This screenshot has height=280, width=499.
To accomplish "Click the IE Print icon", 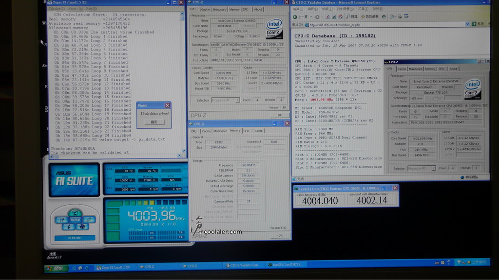I will tap(401, 17).
